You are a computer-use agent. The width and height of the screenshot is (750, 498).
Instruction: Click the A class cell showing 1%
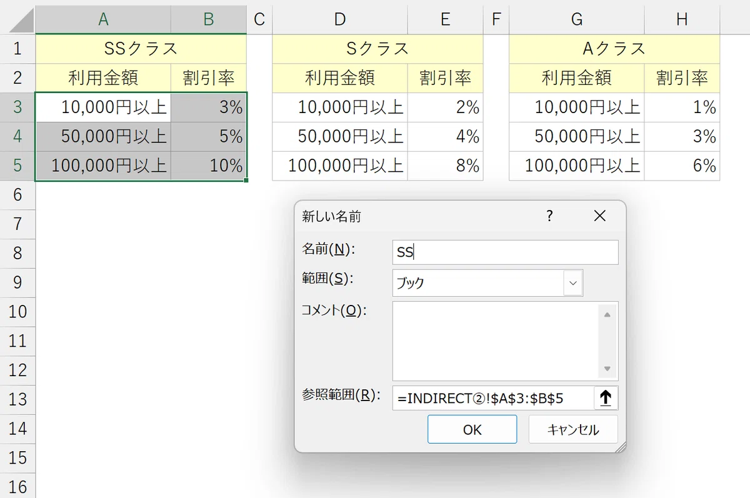(682, 107)
